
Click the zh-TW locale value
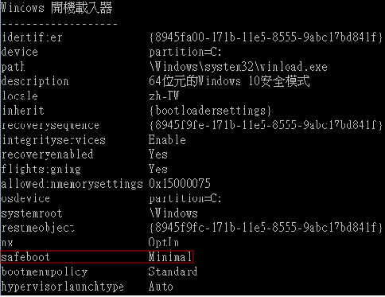[164, 96]
